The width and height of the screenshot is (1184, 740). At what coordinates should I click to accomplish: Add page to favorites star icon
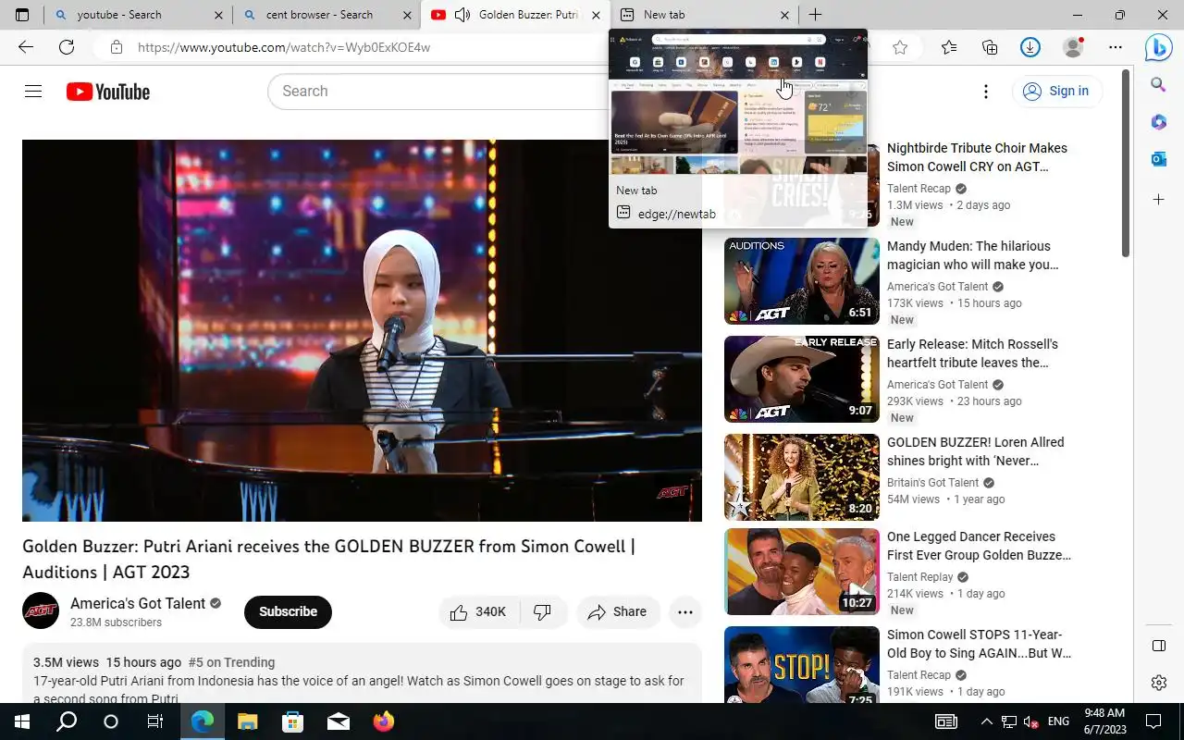click(900, 47)
